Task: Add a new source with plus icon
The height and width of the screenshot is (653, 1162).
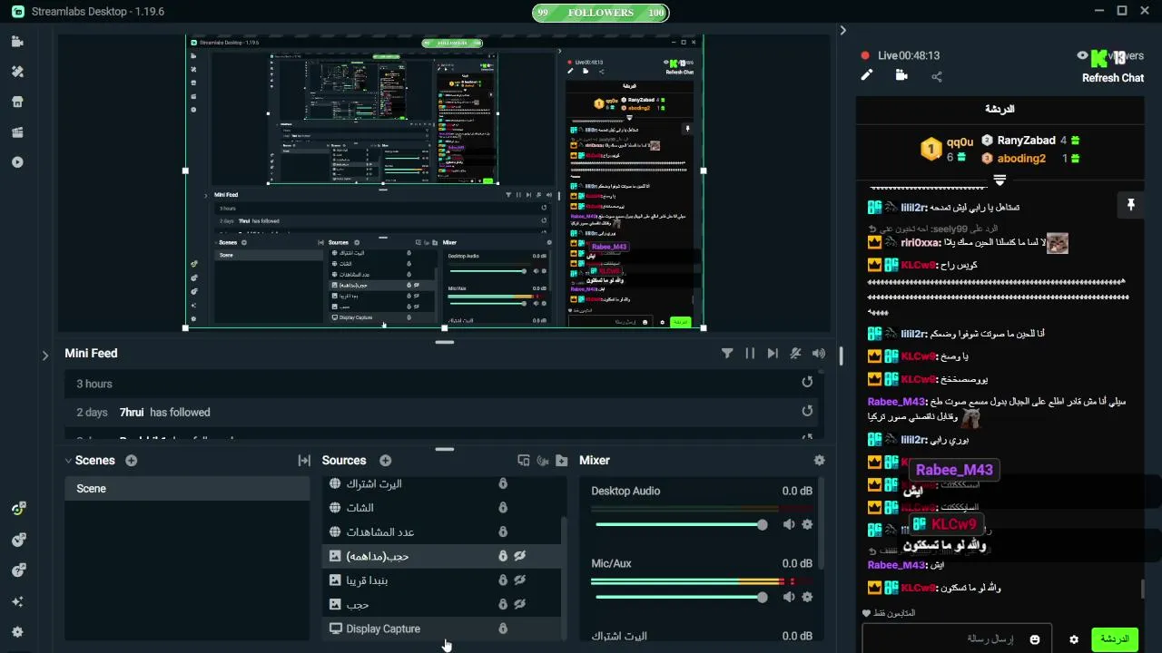Action: [x=385, y=461]
